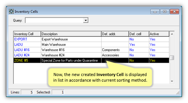Click the Selected count field

(x=58, y=92)
